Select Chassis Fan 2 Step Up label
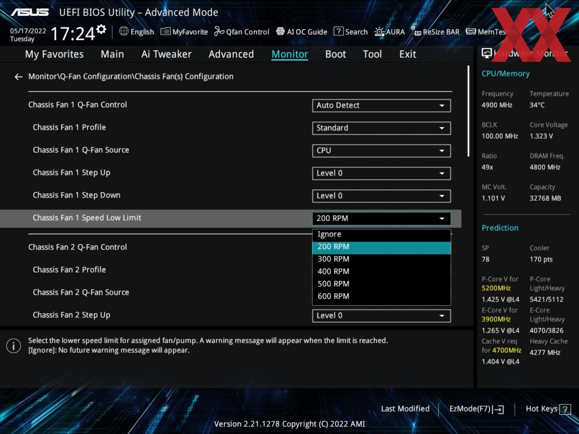Image resolution: width=579 pixels, height=434 pixels. 71,315
